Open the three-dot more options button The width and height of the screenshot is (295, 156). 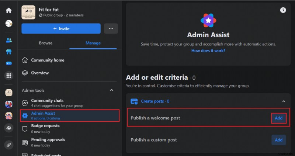tap(111, 29)
